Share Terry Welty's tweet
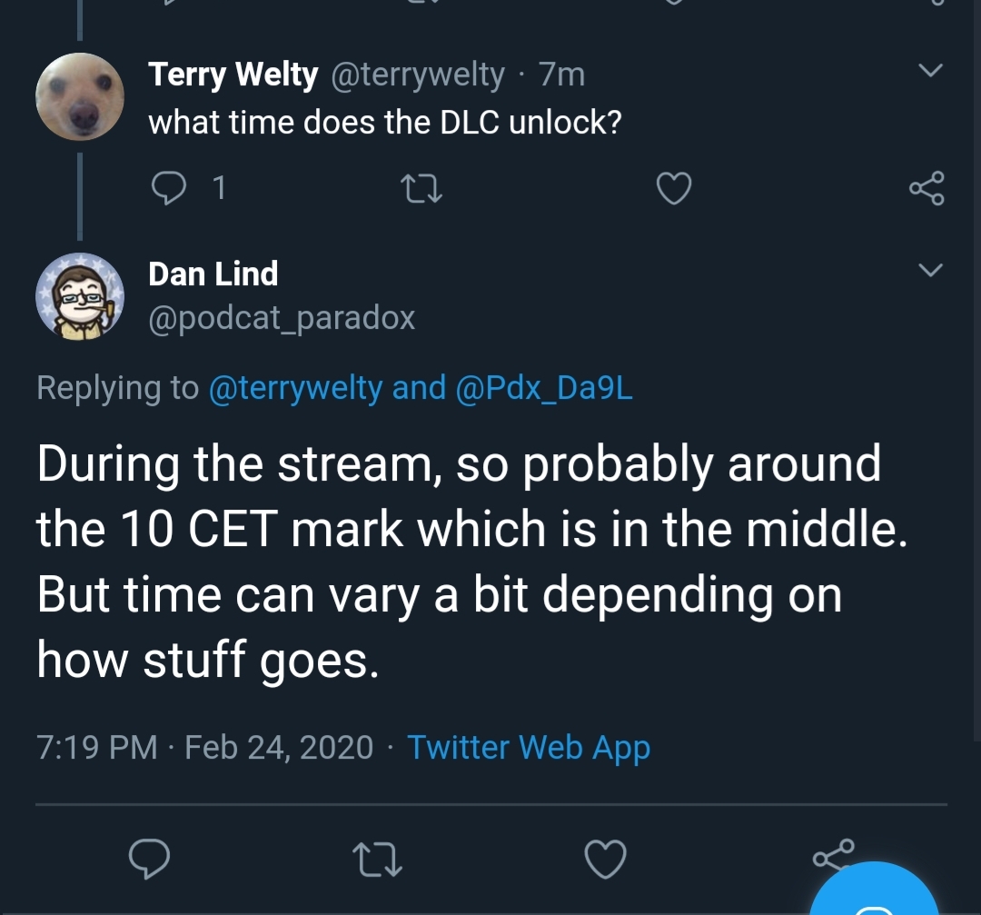The height and width of the screenshot is (915, 981). pos(926,188)
